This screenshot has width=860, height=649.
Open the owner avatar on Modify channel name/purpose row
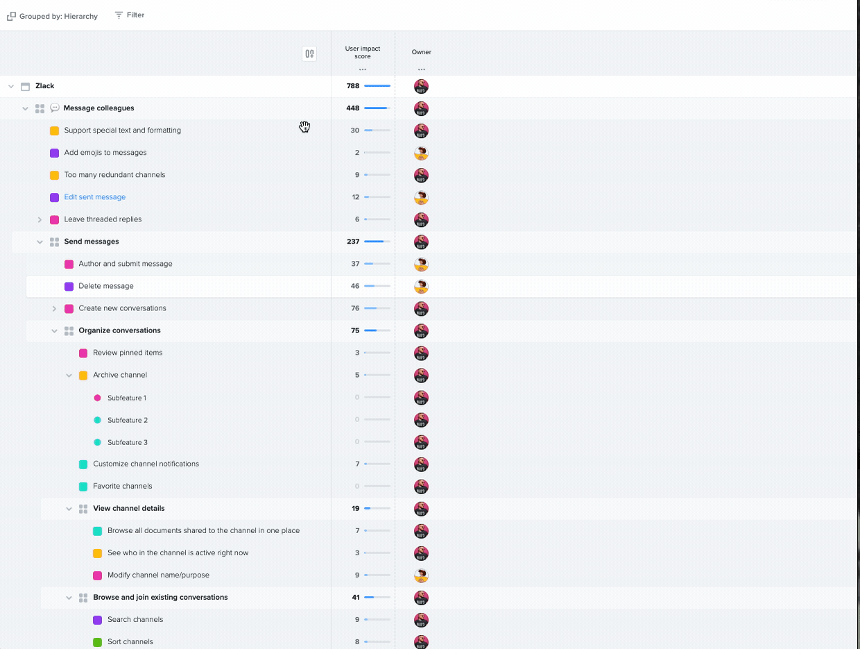(x=421, y=575)
